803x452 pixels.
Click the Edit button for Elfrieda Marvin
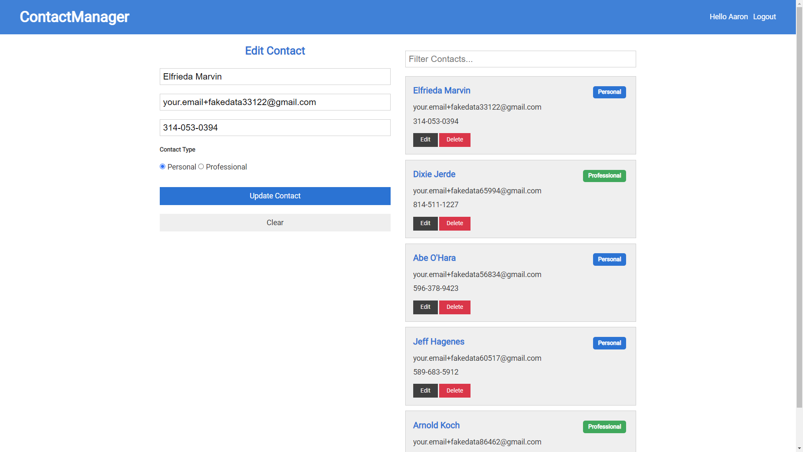(x=425, y=140)
